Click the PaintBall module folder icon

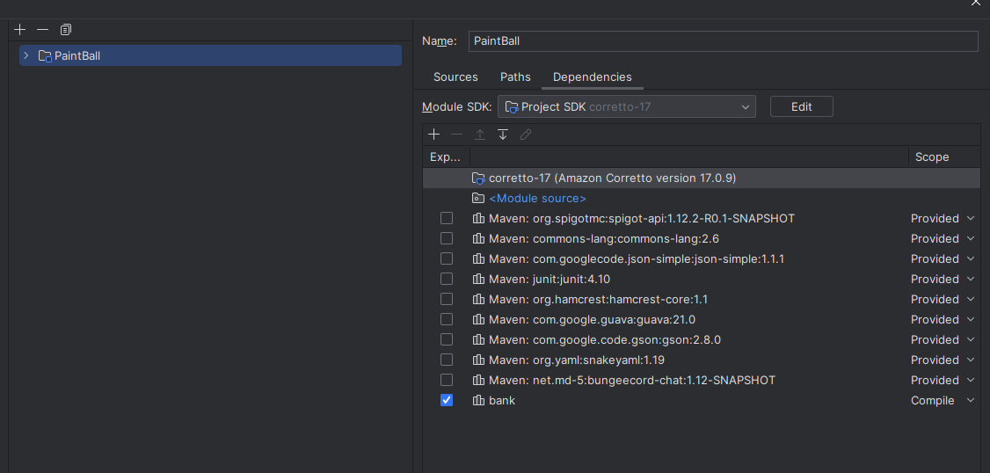(x=45, y=56)
